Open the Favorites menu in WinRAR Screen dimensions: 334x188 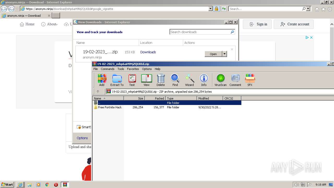[133, 69]
